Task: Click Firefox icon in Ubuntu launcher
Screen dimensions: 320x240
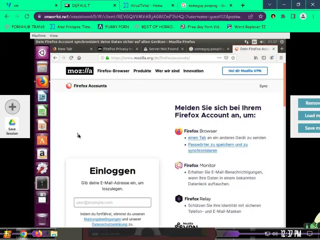Action: tap(42, 82)
